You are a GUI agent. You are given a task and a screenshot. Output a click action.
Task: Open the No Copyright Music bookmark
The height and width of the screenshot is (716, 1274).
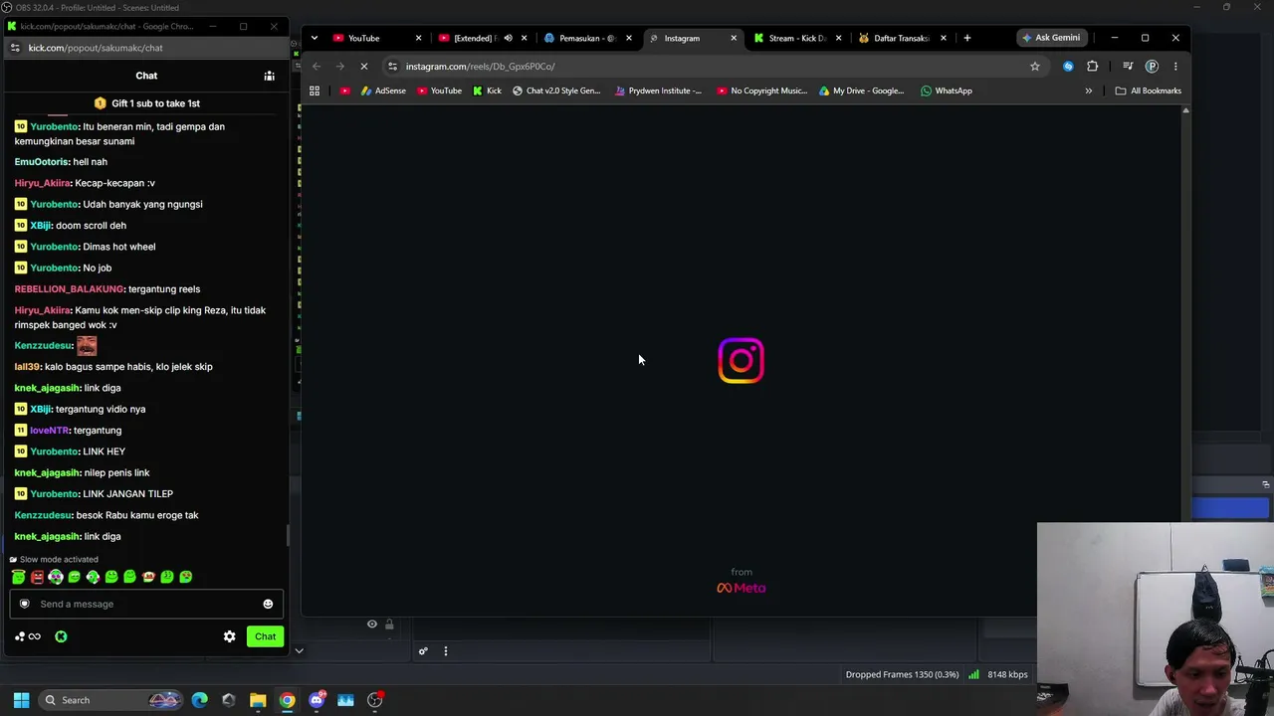tap(761, 90)
